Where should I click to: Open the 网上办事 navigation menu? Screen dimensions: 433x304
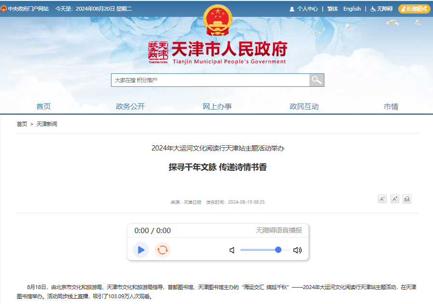point(217,107)
